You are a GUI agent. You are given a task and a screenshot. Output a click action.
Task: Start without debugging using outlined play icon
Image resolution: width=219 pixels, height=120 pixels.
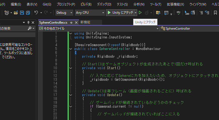(140, 13)
